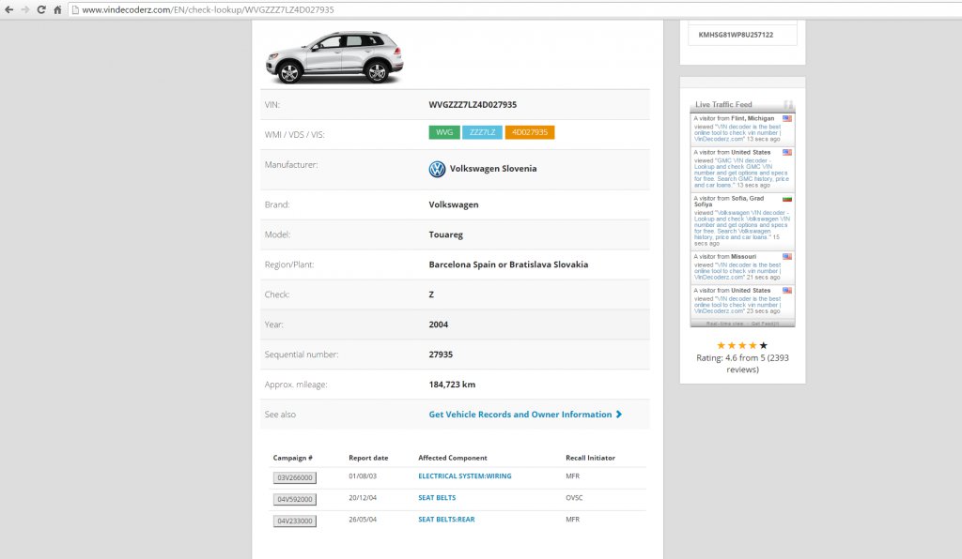This screenshot has height=559, width=962.
Task: Click the Volkswagen logo next to manufacturer
Action: tap(437, 169)
